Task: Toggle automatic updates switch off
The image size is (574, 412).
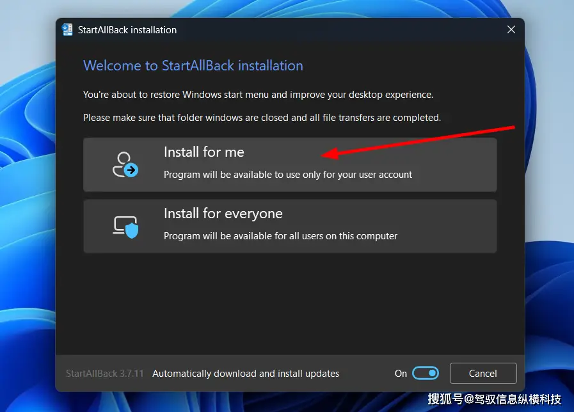Action: (426, 373)
